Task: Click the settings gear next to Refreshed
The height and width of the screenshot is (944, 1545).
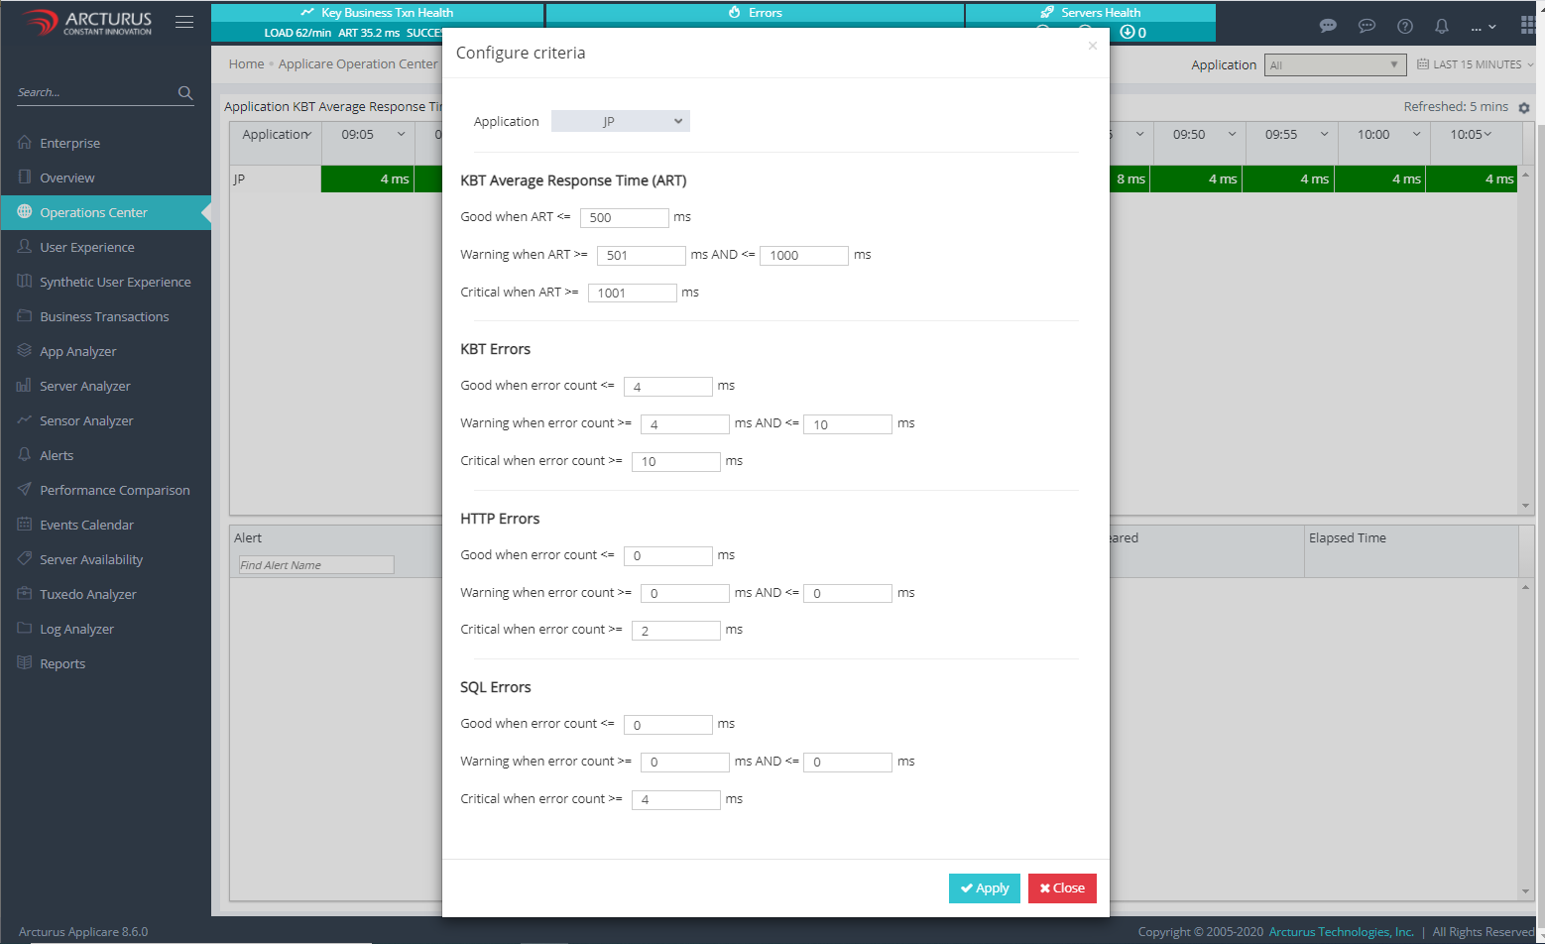Action: 1524,108
